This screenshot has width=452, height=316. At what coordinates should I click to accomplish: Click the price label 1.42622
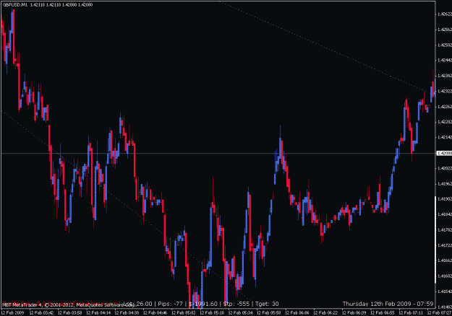pyautogui.click(x=445, y=14)
